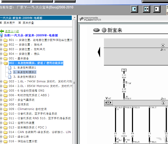Click the J519 lamp symbol
Screen dimensions: 168x144
163,45
